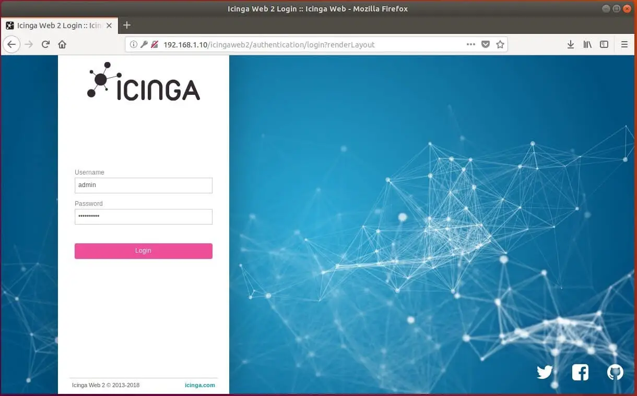Reload the current page
The height and width of the screenshot is (396, 637).
pyautogui.click(x=45, y=44)
